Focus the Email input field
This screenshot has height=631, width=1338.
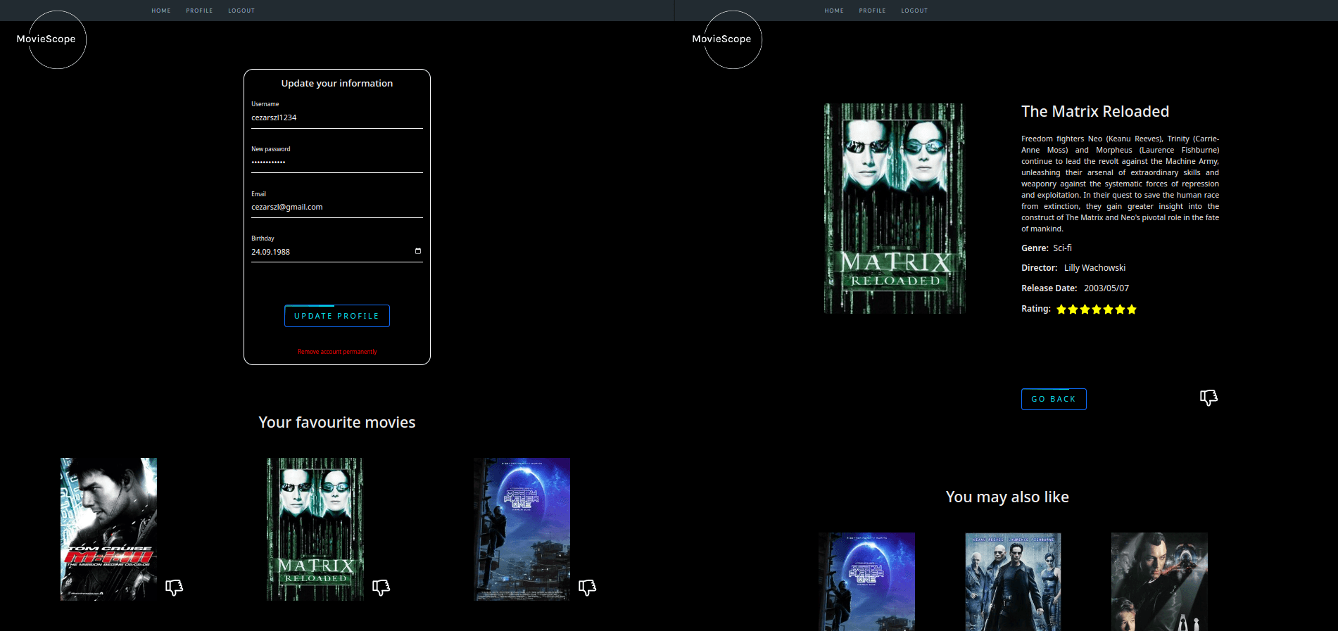click(x=337, y=208)
